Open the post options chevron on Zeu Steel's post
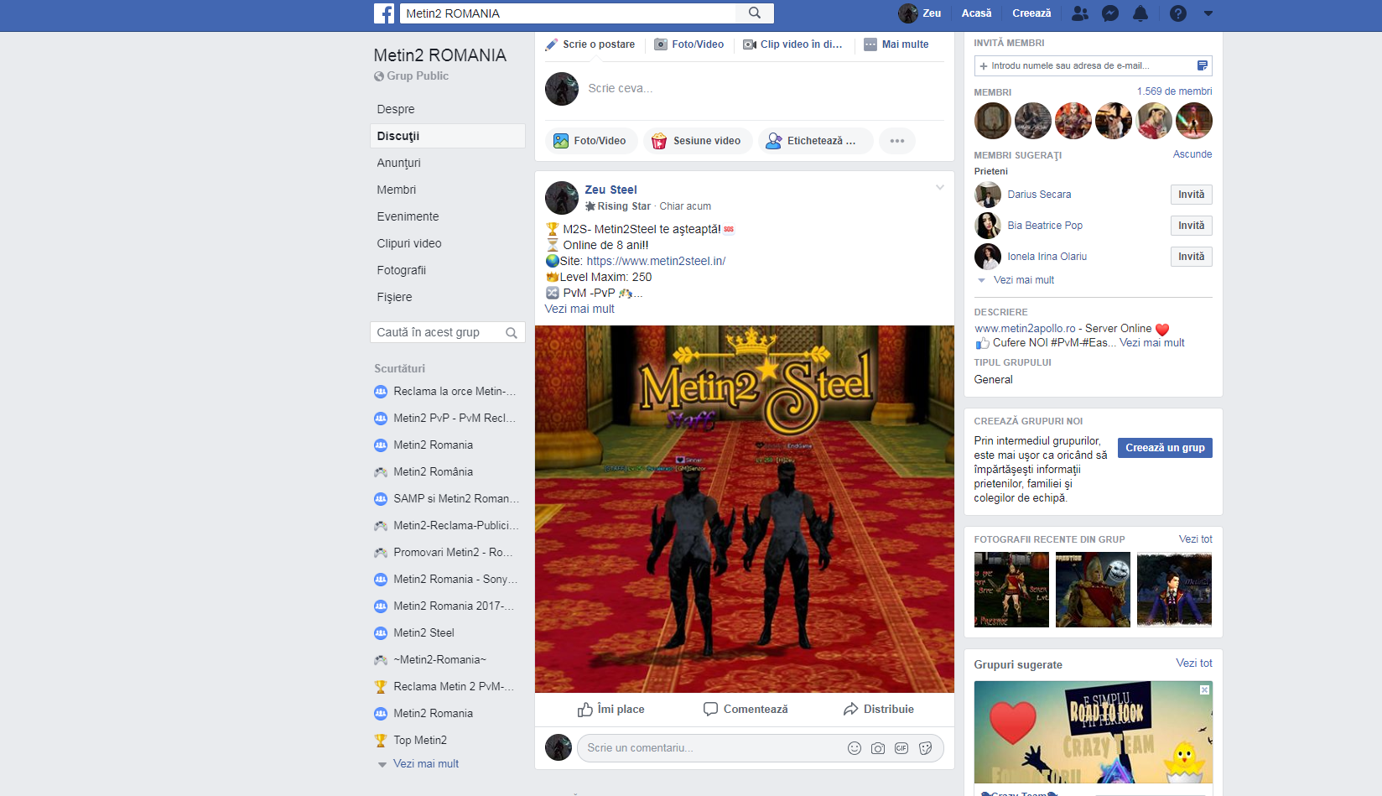 point(940,187)
